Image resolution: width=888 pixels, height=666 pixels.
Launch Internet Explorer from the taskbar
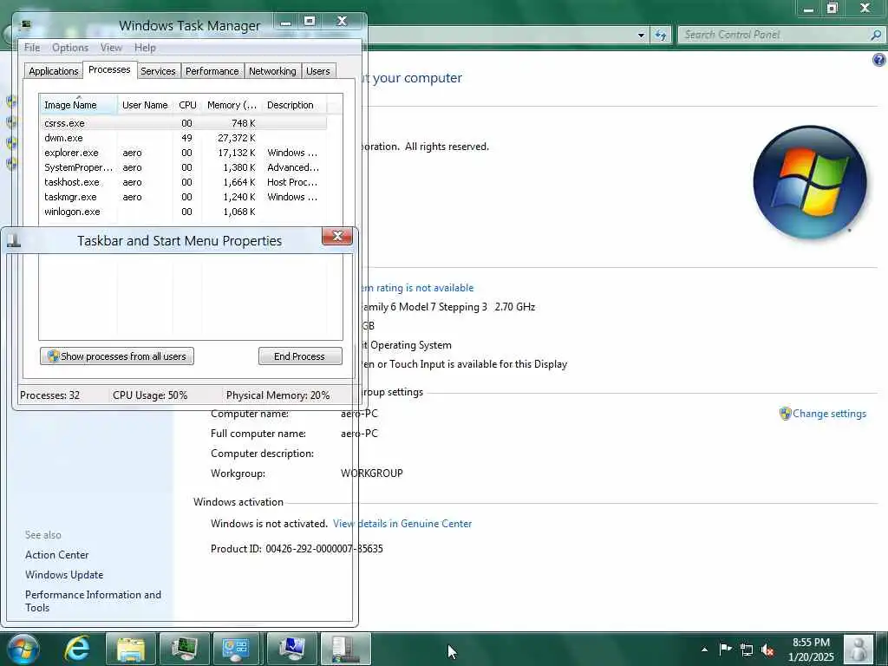[x=77, y=649]
